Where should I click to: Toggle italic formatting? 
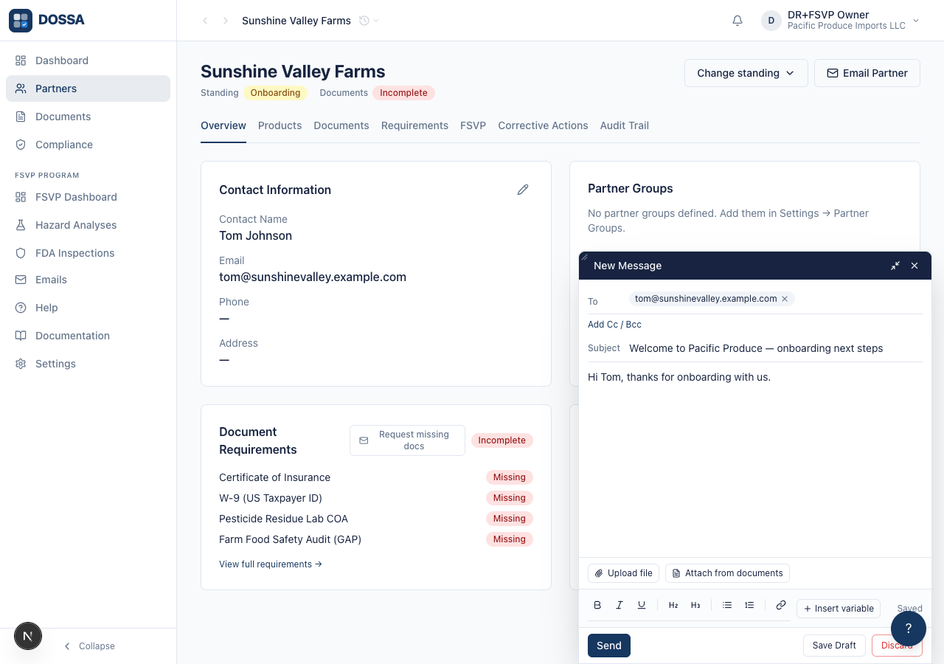(619, 605)
